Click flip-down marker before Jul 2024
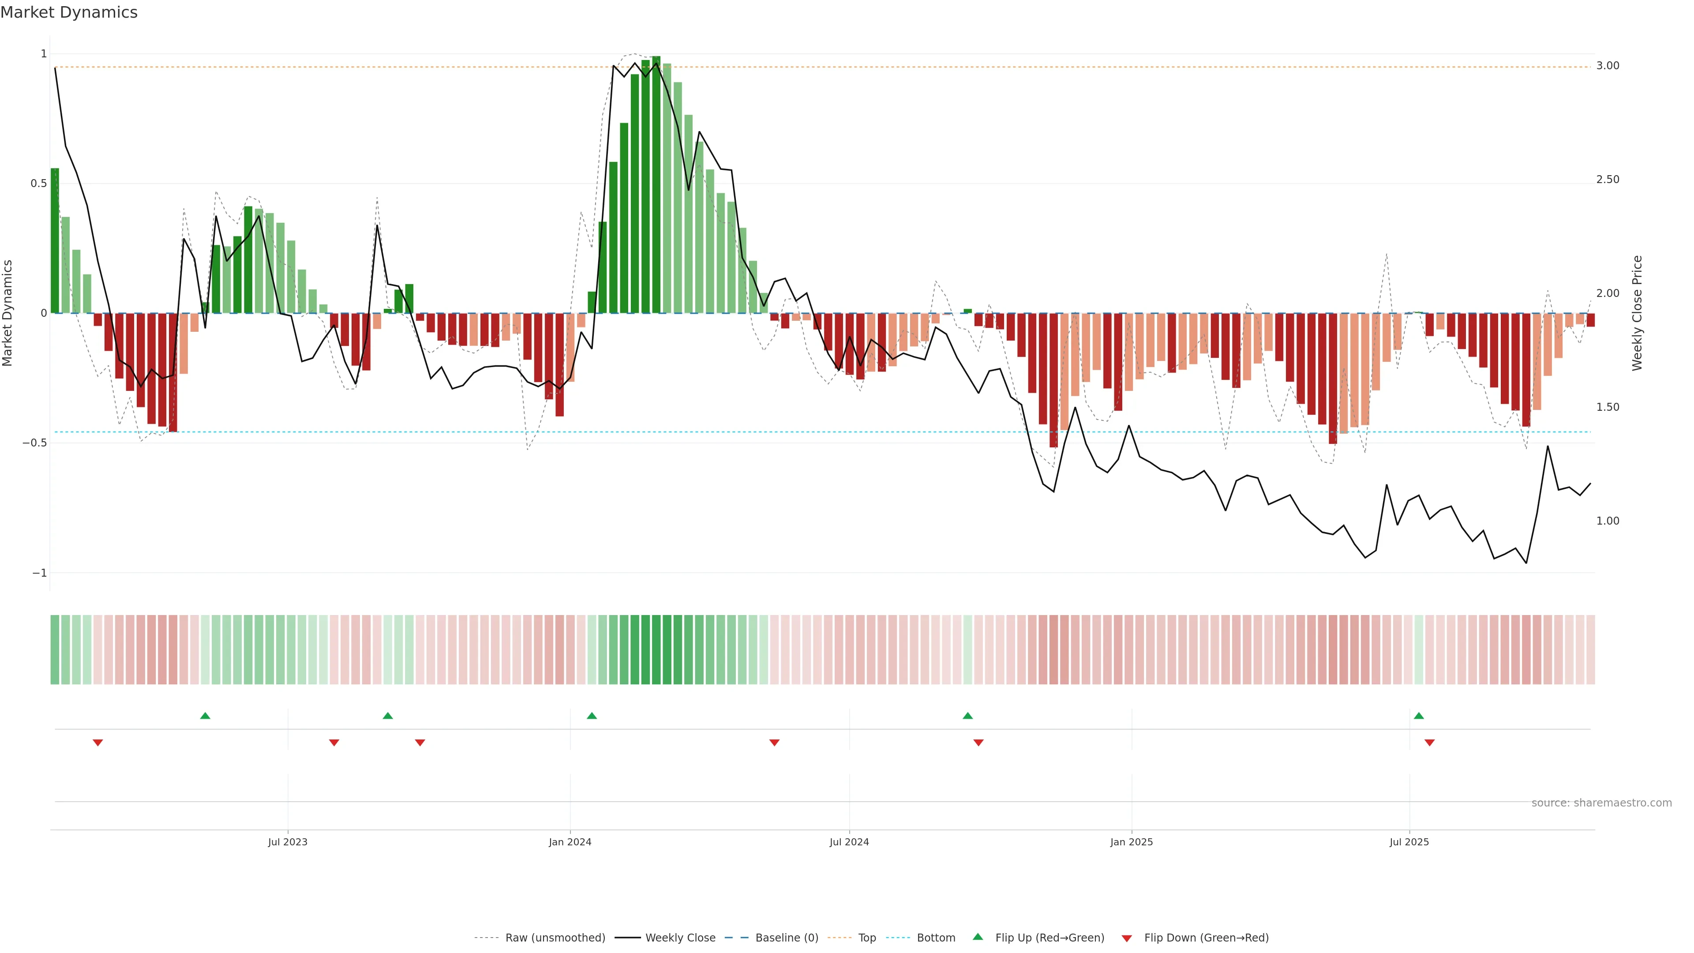 point(774,743)
